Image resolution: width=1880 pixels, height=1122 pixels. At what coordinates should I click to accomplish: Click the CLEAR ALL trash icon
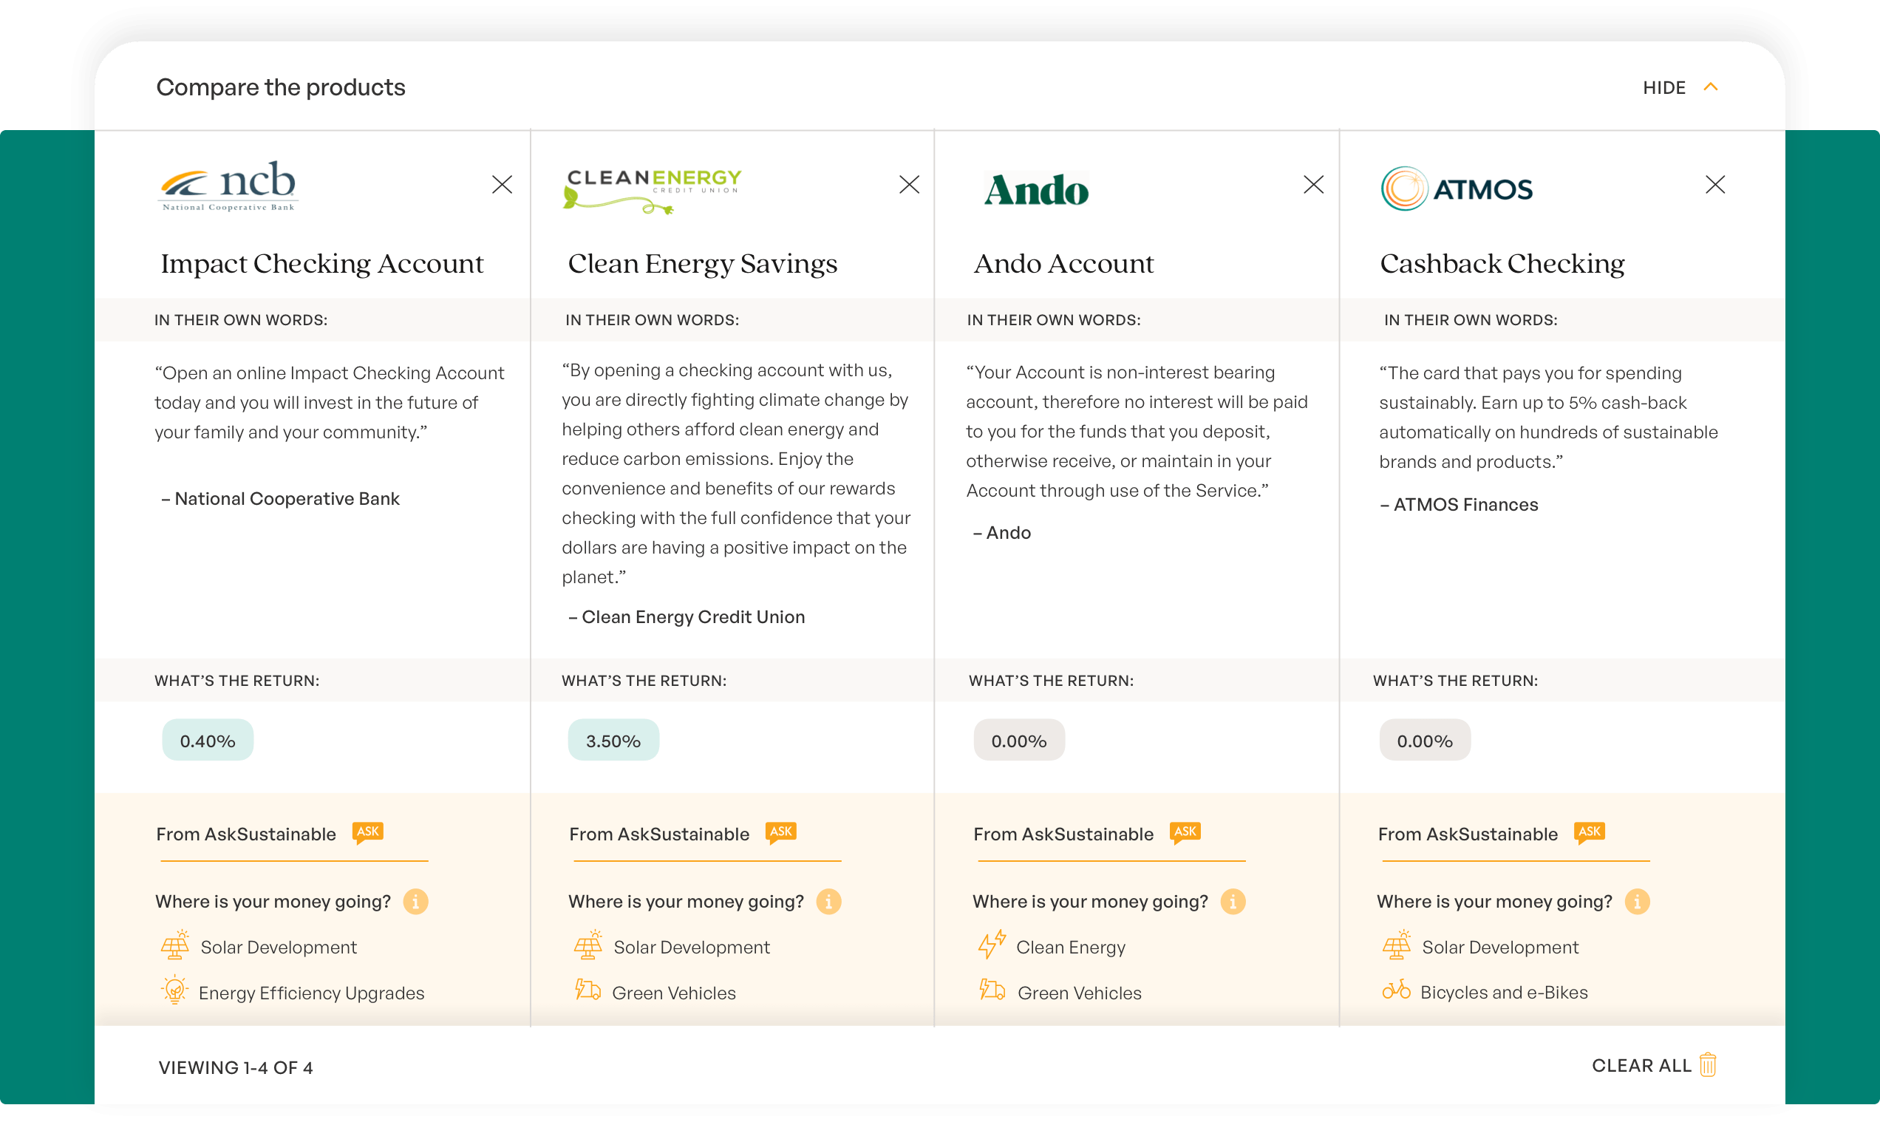pos(1708,1064)
